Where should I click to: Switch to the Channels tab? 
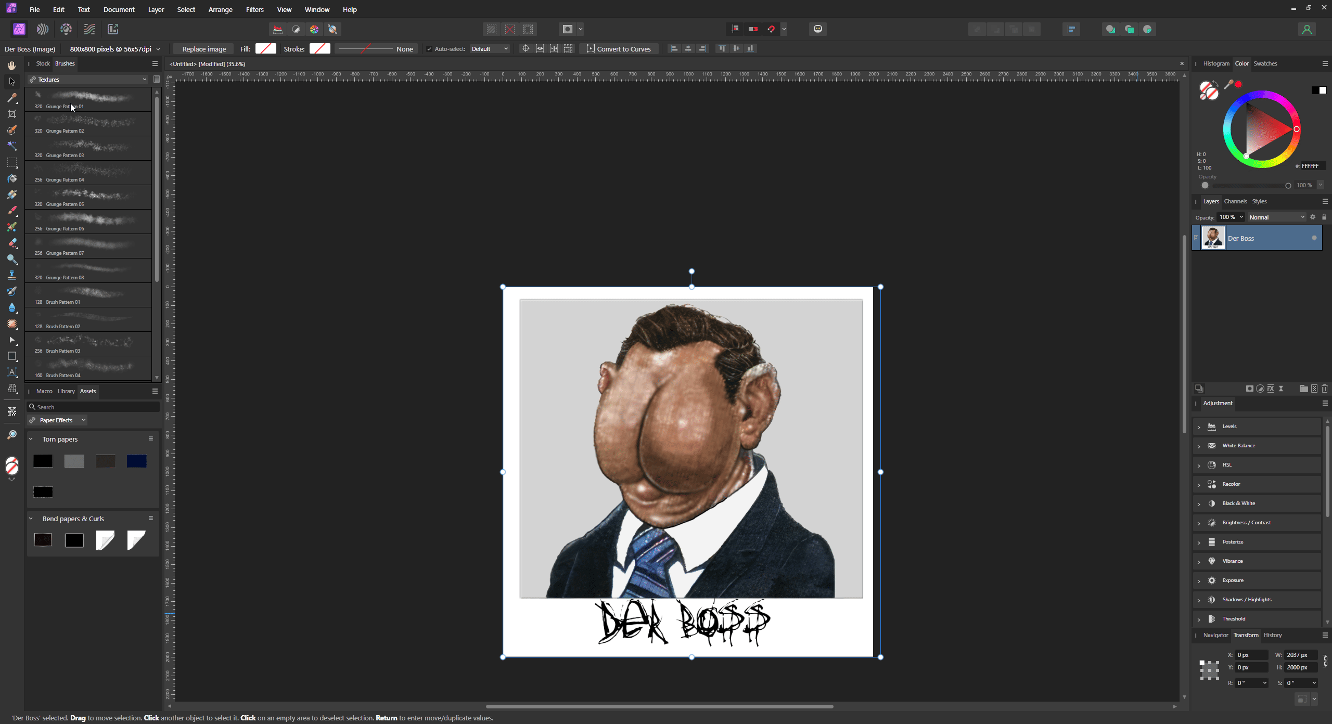pyautogui.click(x=1235, y=201)
